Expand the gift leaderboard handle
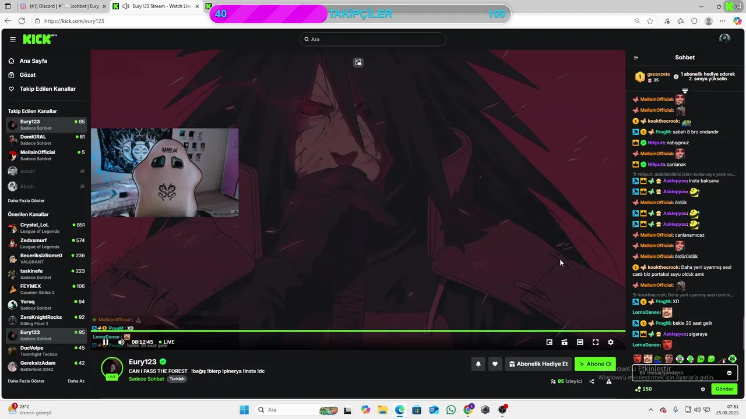This screenshot has height=419, width=746. tap(685, 91)
